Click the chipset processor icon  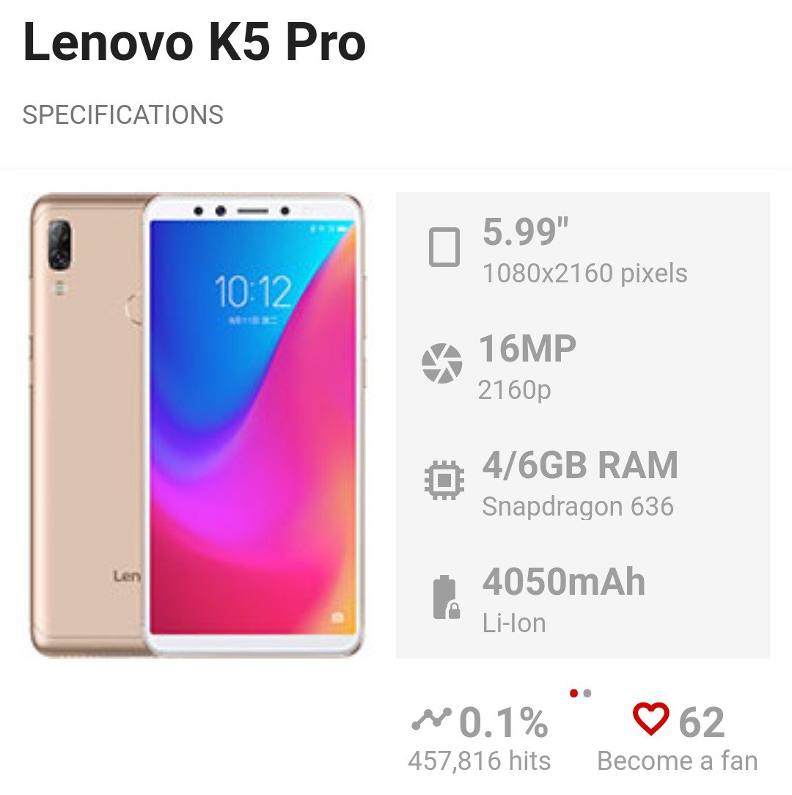444,480
